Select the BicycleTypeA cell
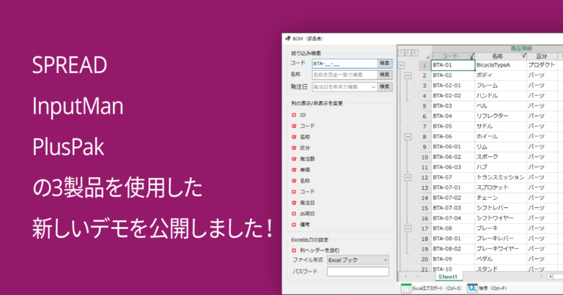The width and height of the screenshot is (563, 295). coord(501,65)
